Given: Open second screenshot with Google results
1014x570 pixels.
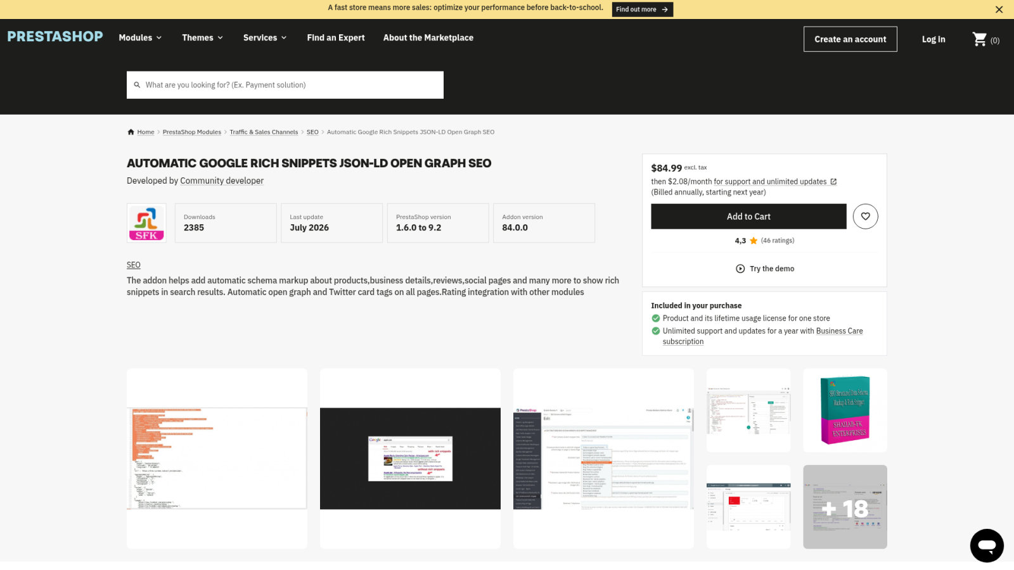Looking at the screenshot, I should (410, 459).
